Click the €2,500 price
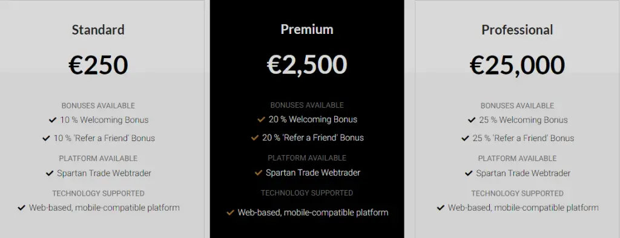 [307, 64]
